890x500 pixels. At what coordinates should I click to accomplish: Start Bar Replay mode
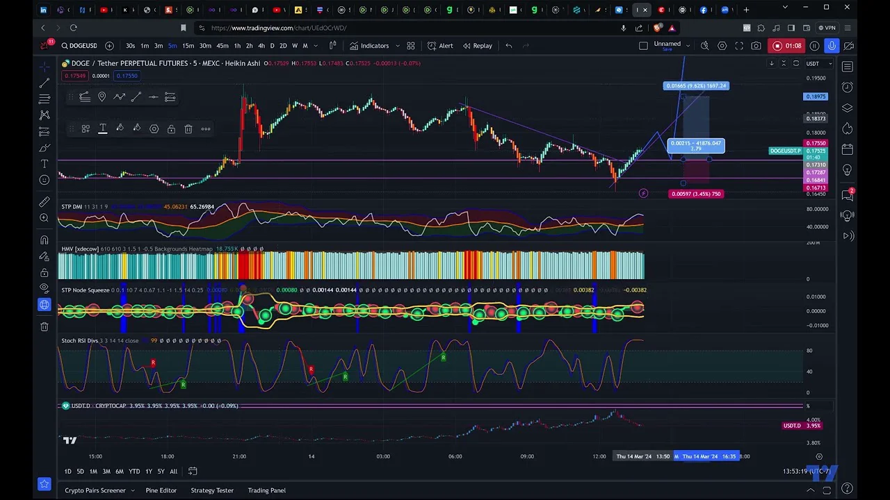tap(477, 46)
